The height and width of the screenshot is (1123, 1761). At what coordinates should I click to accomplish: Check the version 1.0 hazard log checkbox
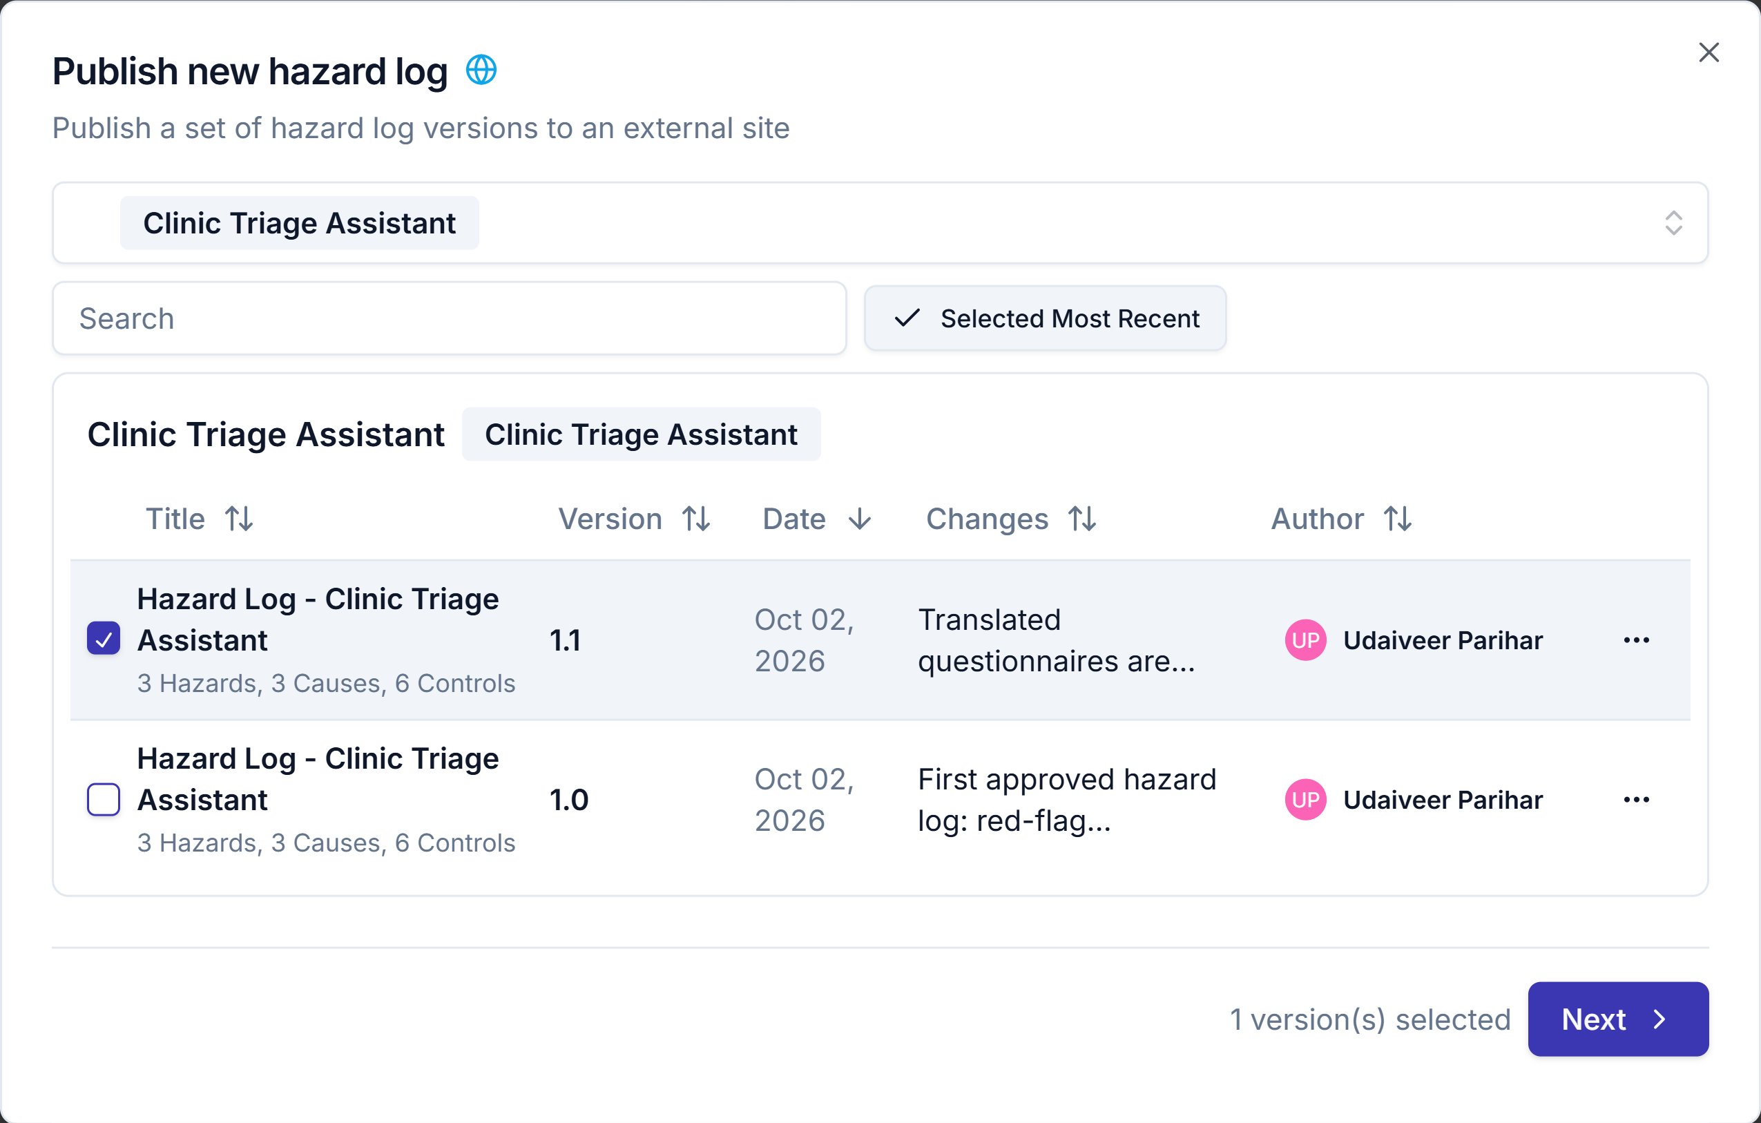pos(104,799)
